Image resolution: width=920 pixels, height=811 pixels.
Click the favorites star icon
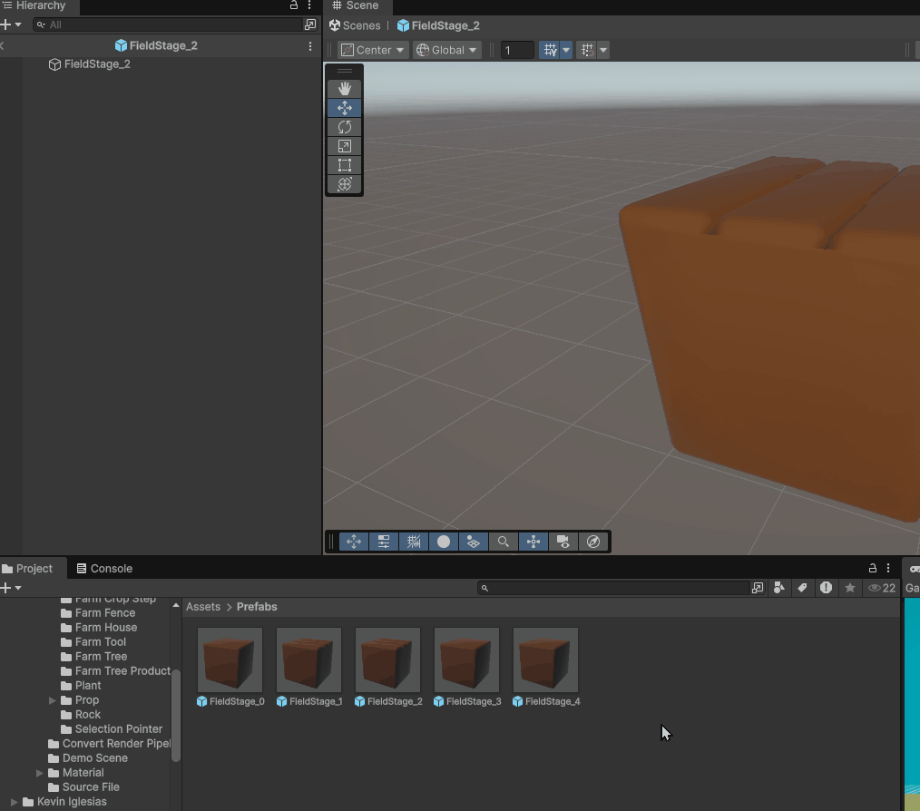pos(850,588)
